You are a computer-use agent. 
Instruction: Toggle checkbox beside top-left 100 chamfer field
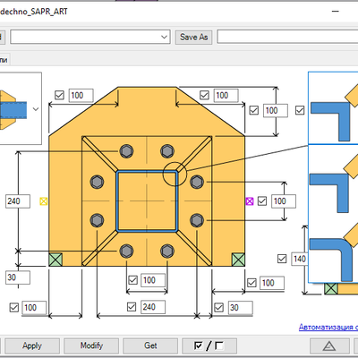(x=59, y=95)
